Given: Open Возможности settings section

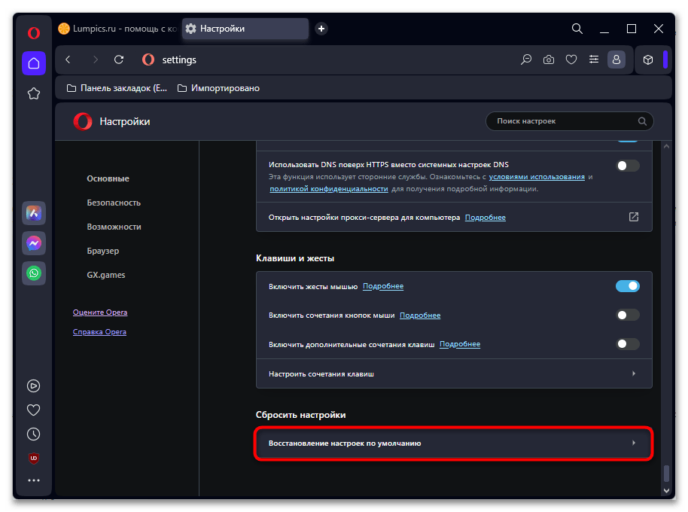Looking at the screenshot, I should (114, 227).
